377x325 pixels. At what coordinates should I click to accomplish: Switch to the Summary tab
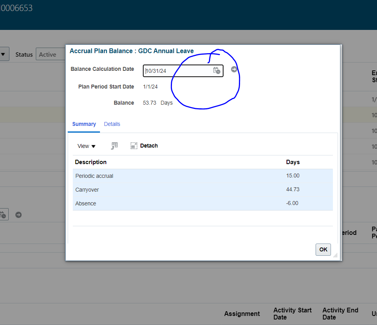click(84, 124)
